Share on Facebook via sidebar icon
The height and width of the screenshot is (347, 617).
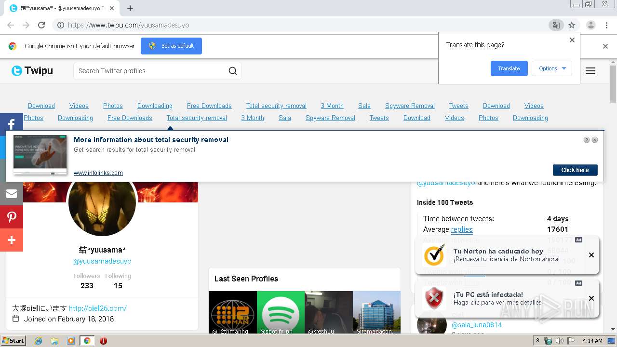(x=12, y=124)
